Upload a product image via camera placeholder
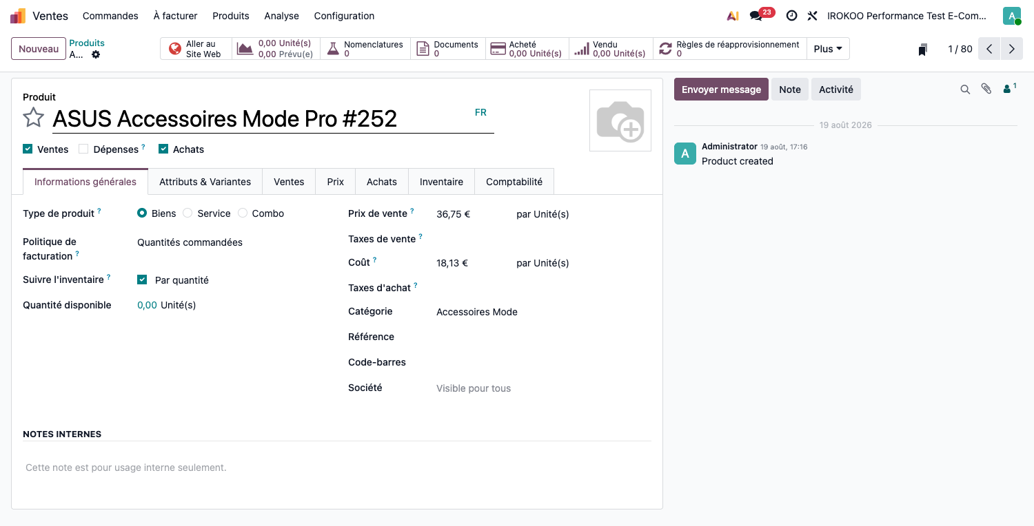This screenshot has width=1034, height=526. (620, 120)
